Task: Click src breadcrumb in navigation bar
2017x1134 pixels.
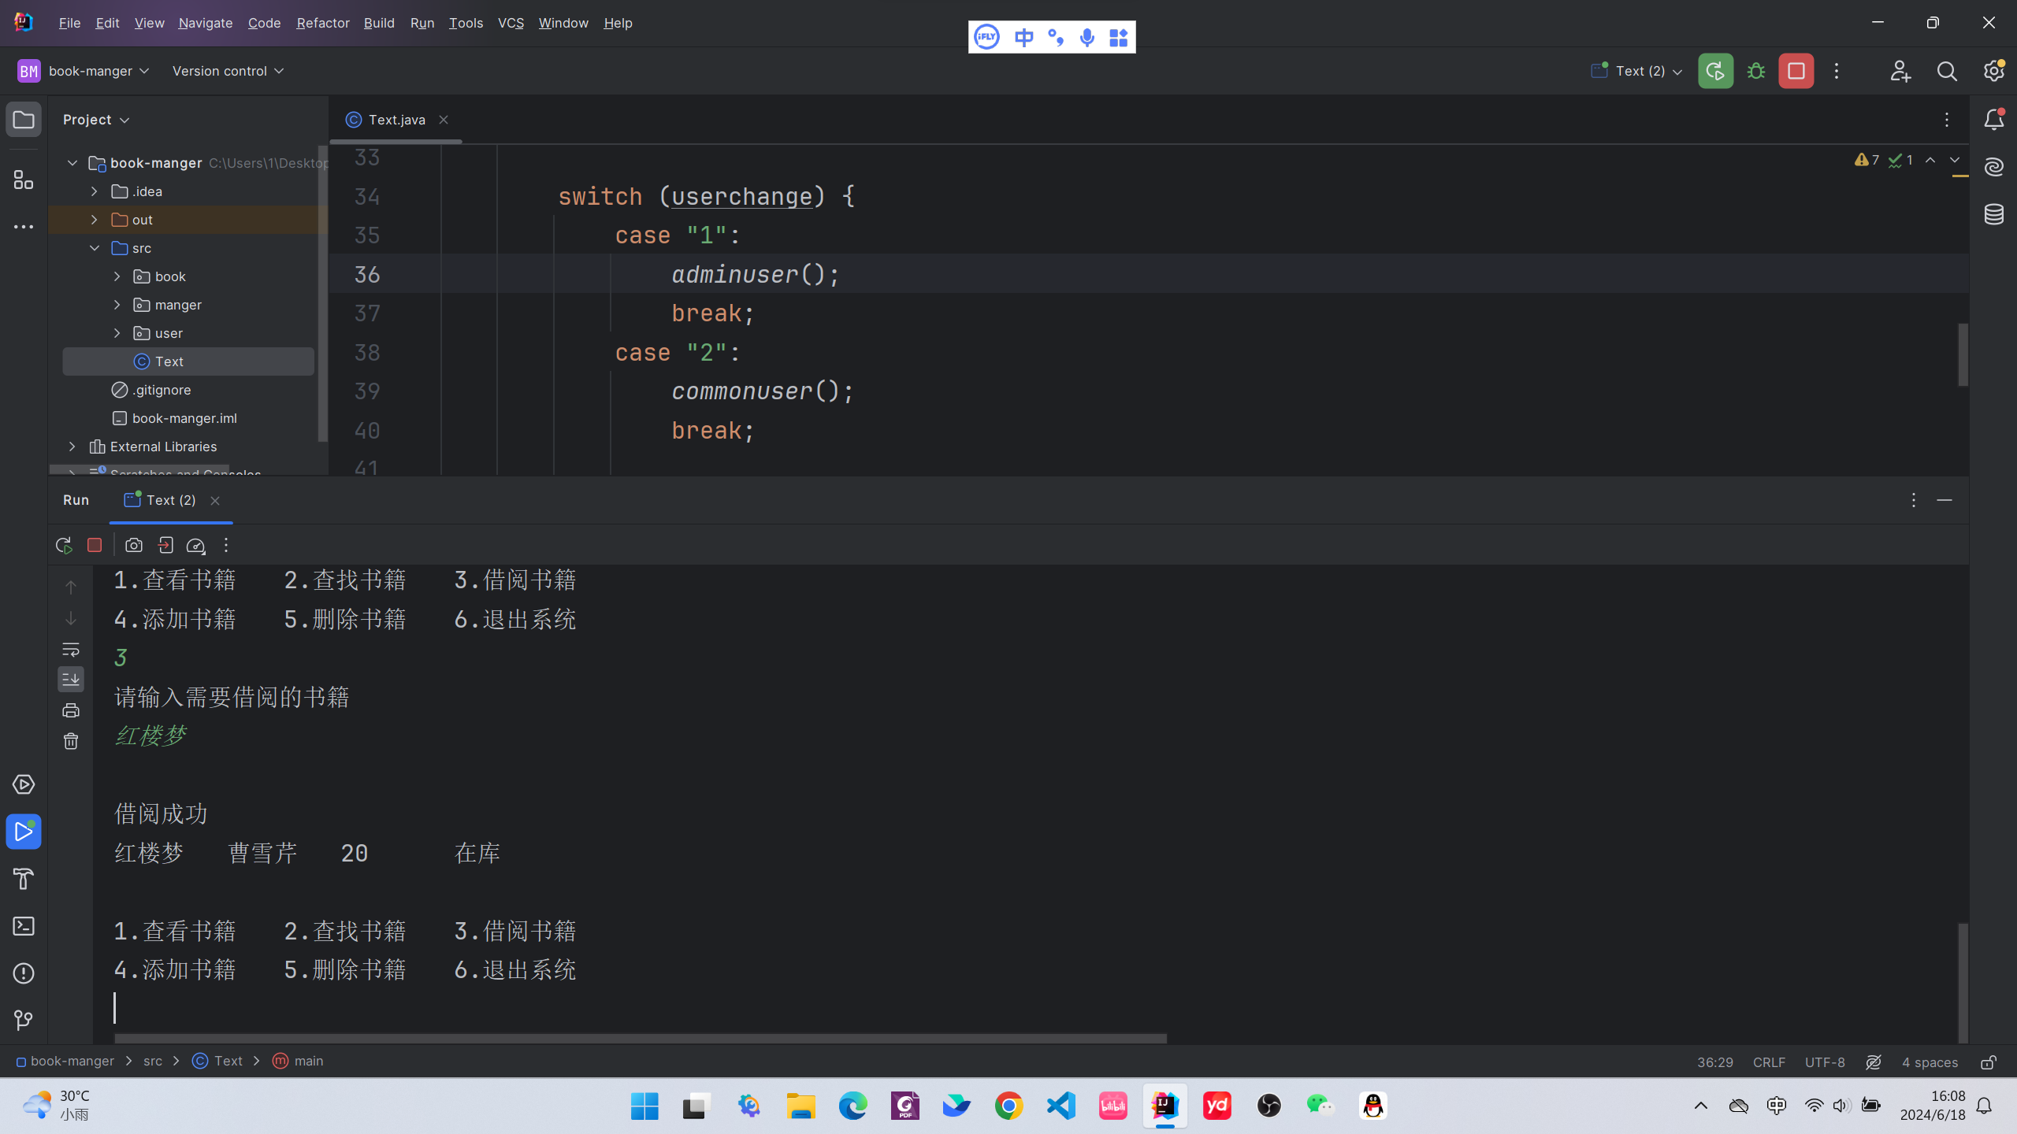Action: 153,1062
